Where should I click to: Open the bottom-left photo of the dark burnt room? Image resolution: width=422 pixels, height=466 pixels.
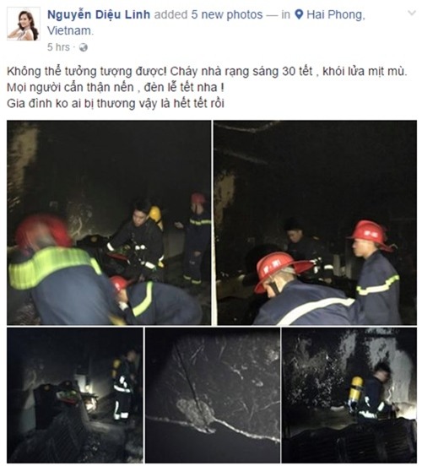point(75,395)
